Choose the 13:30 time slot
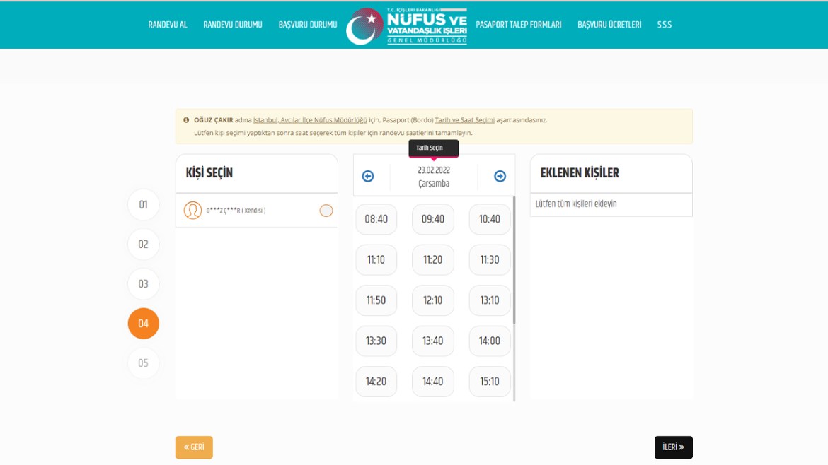828x465 pixels. coord(376,341)
